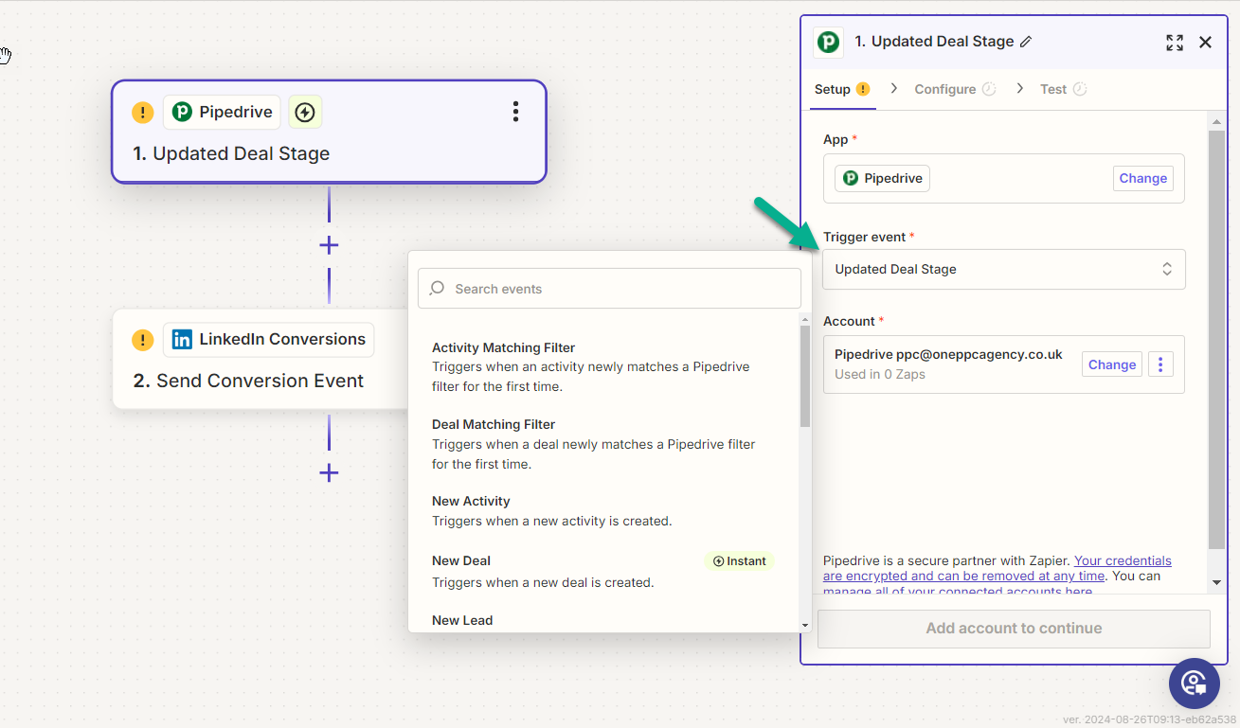Screen dimensions: 1240x728
Task: Select New Activity event
Action: (x=602, y=511)
